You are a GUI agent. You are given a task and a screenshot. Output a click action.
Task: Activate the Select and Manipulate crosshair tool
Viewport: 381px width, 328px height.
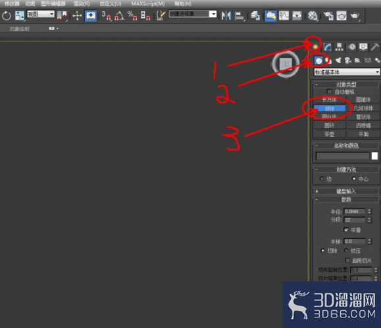[77, 16]
